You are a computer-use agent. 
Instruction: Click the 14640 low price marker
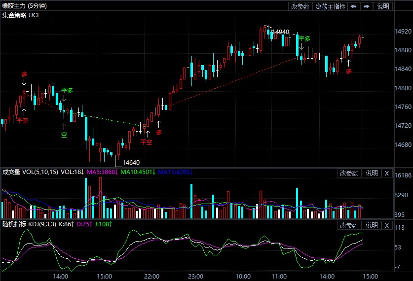pyautogui.click(x=131, y=162)
